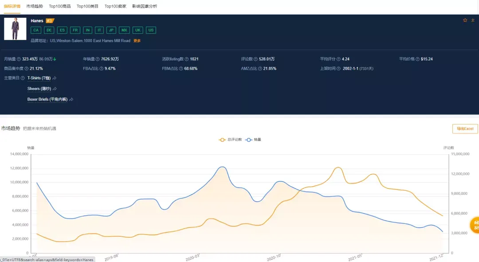Open the orange floating feedback bubble

(475, 225)
